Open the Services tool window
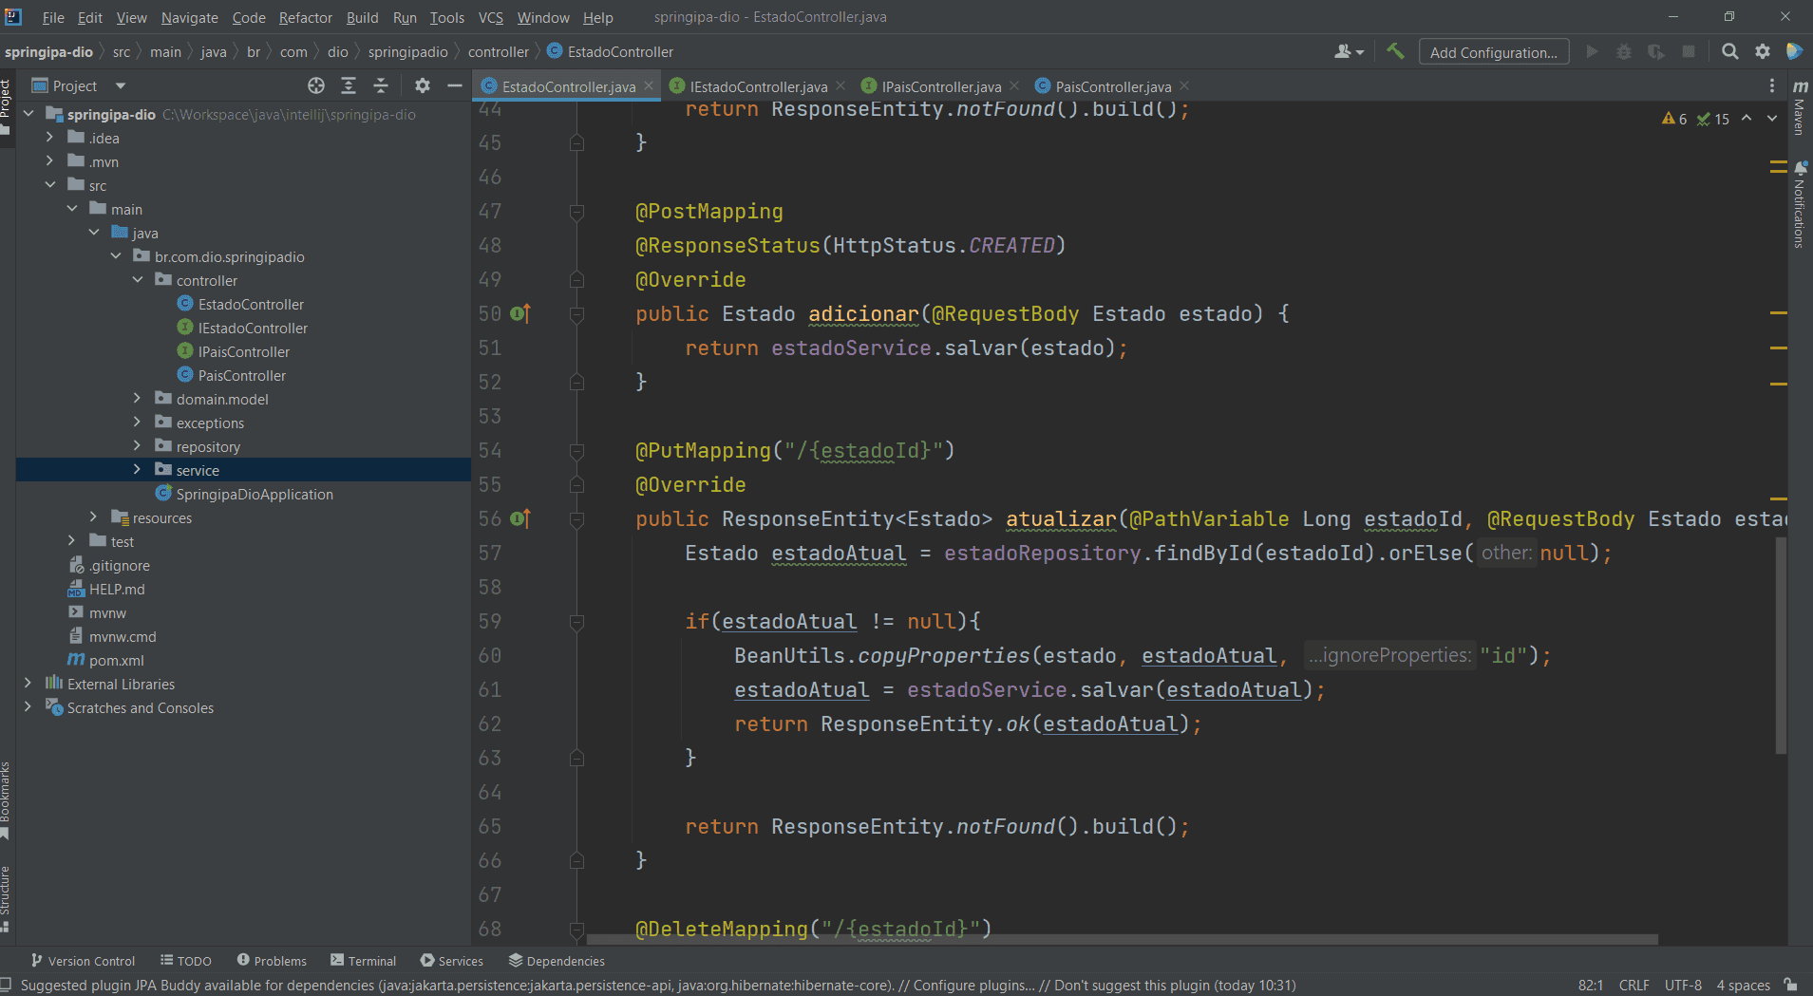The image size is (1813, 996). click(x=452, y=961)
